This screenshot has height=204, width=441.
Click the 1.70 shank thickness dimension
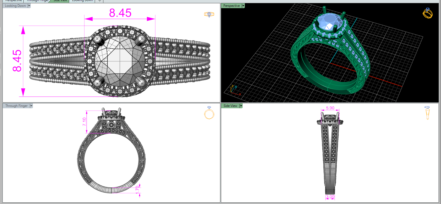pos(137,190)
